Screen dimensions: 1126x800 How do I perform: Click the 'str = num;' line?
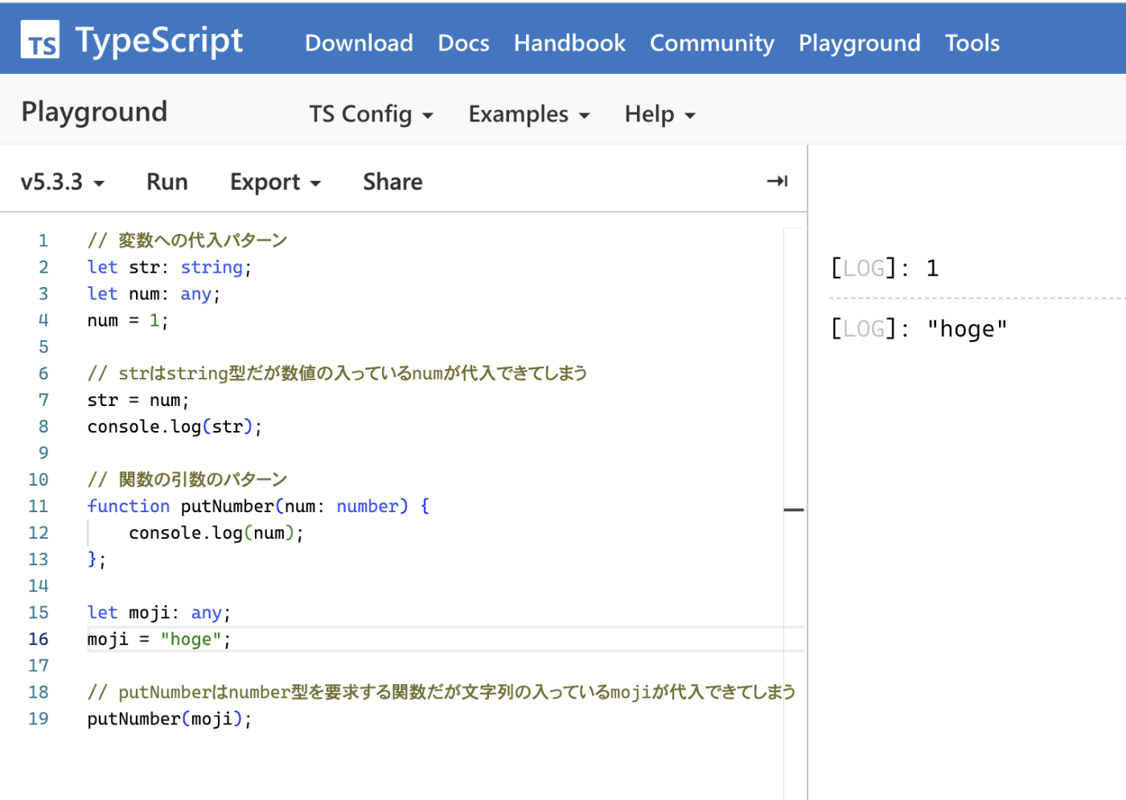138,400
